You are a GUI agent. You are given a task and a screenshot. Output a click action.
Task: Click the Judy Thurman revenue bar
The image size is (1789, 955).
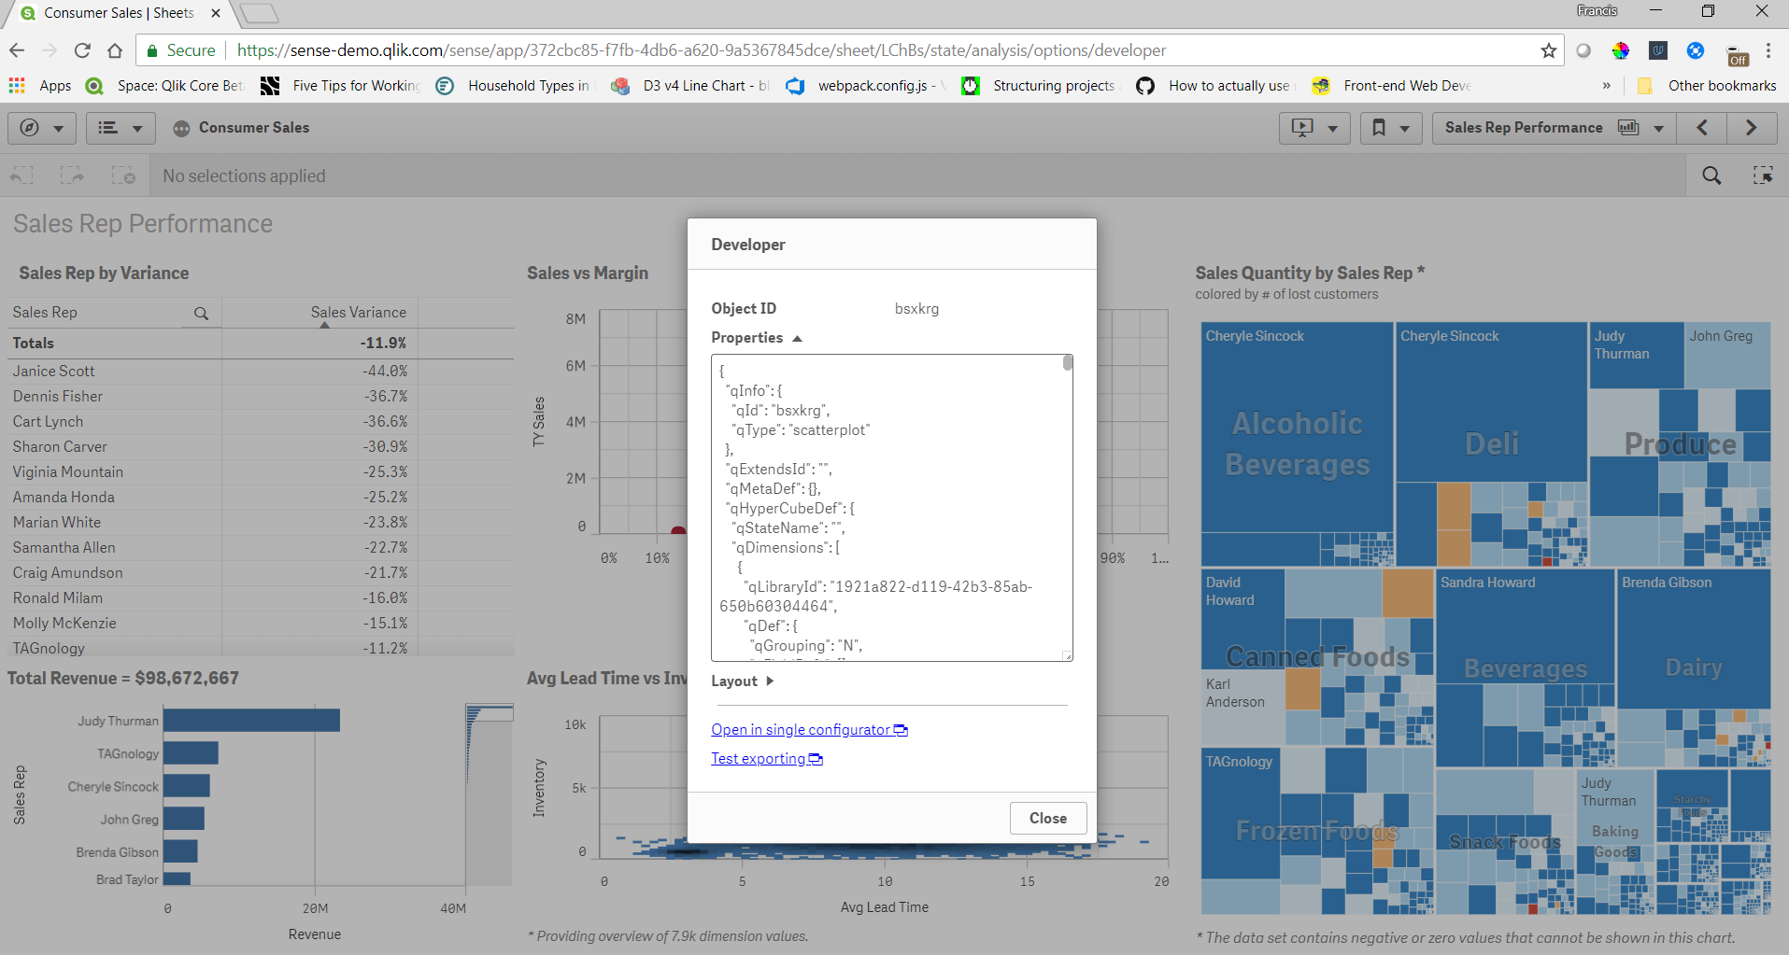[x=251, y=721]
